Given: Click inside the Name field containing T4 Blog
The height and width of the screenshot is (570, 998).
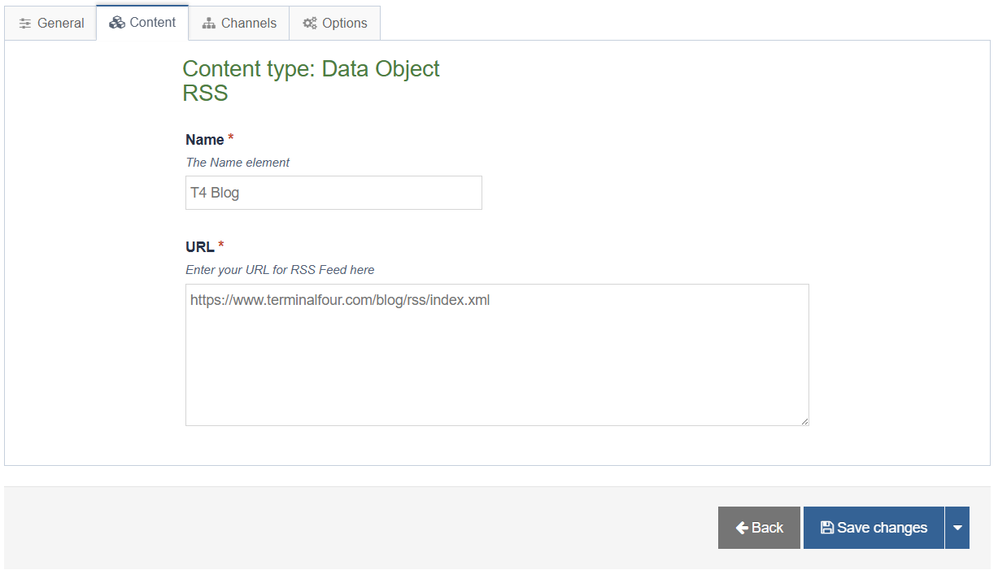Looking at the screenshot, I should coord(333,193).
